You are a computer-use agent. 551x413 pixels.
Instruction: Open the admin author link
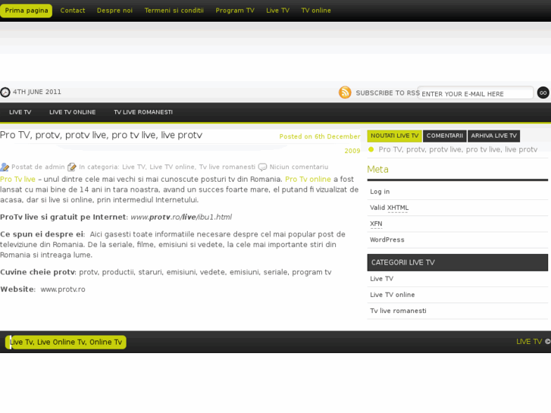click(55, 167)
